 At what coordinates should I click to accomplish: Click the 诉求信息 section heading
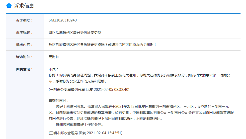click(24, 6)
